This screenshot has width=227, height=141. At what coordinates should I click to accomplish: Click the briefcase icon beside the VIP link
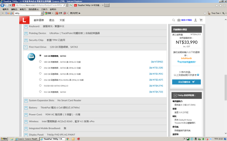pos(179,20)
